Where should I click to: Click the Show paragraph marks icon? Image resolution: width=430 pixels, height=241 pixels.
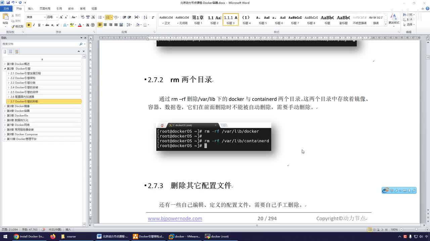[x=153, y=17]
